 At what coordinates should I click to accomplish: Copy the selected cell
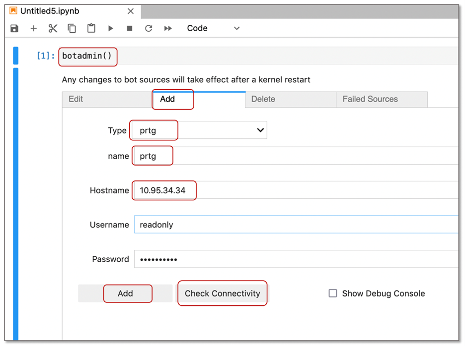pyautogui.click(x=72, y=28)
